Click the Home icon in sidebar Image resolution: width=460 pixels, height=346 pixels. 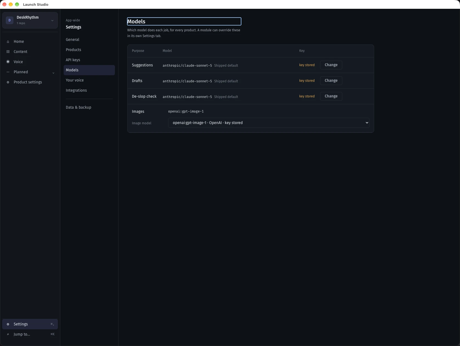tap(8, 42)
